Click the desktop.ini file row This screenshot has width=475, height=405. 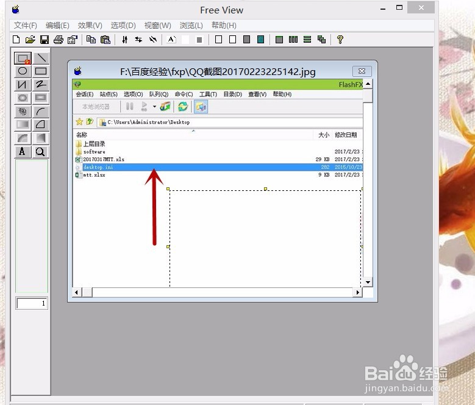pos(218,167)
